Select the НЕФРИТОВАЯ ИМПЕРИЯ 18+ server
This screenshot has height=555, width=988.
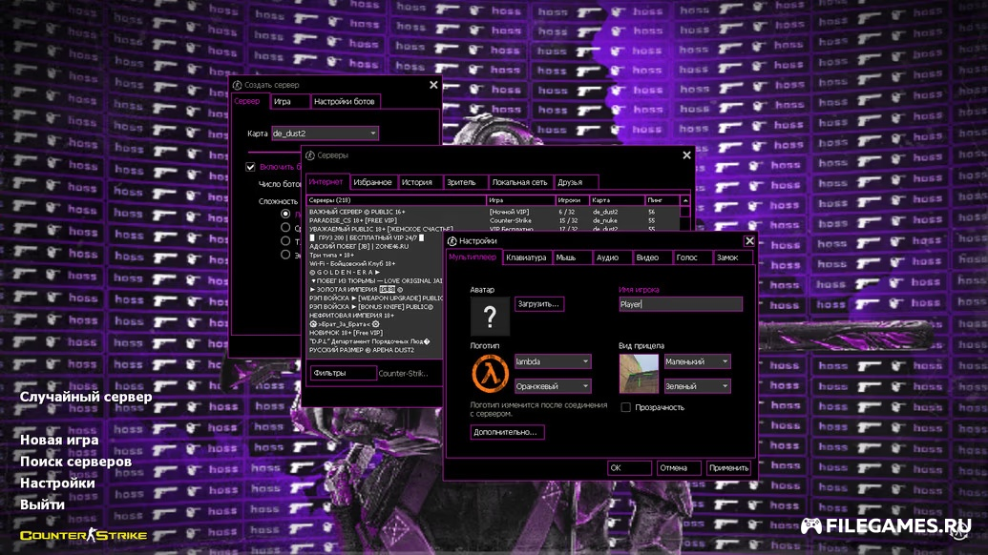[x=375, y=316]
